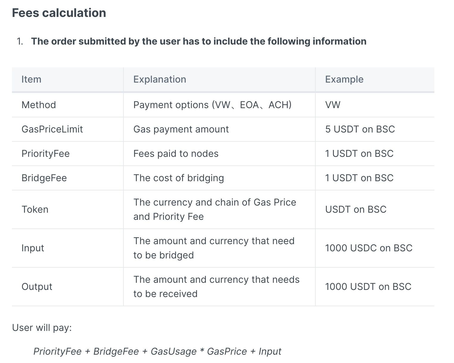Image resolution: width=454 pixels, height=363 pixels.
Task: Click the "User will pay:" text
Action: [42, 328]
